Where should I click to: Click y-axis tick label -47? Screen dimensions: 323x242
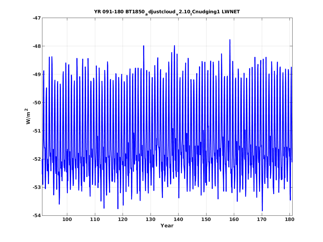point(37,18)
